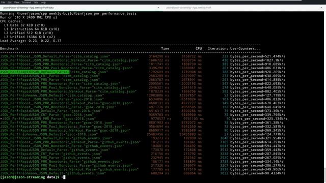Click the bytes_per_second=910.689M/s value
The height and width of the screenshot is (183, 326).
pyautogui.click(x=258, y=65)
